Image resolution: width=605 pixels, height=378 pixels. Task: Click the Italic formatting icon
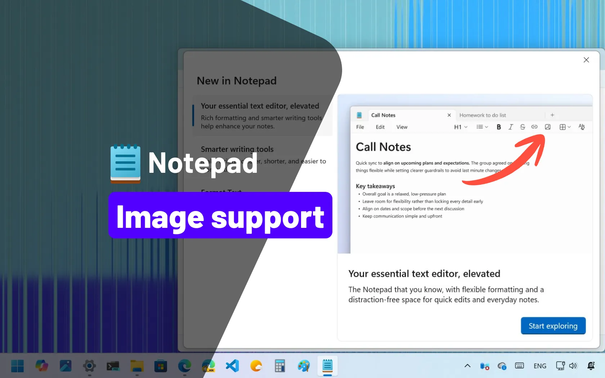[511, 127]
